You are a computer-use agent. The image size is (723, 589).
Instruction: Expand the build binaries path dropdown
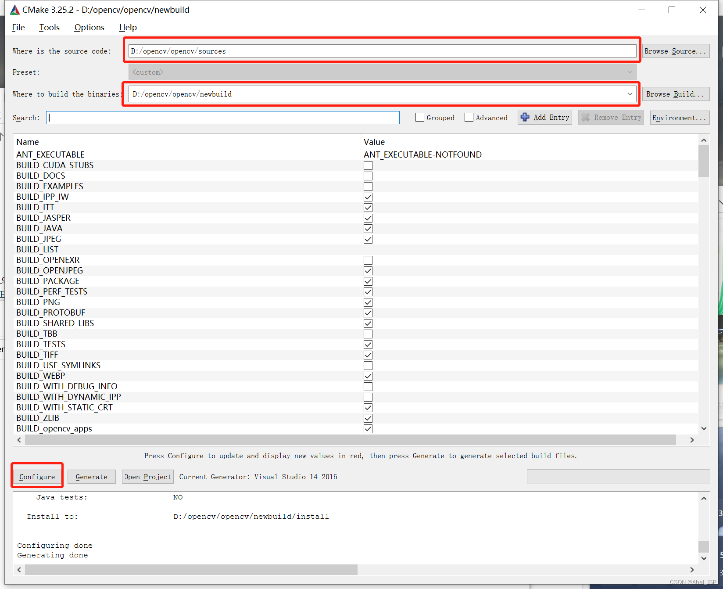click(x=630, y=94)
